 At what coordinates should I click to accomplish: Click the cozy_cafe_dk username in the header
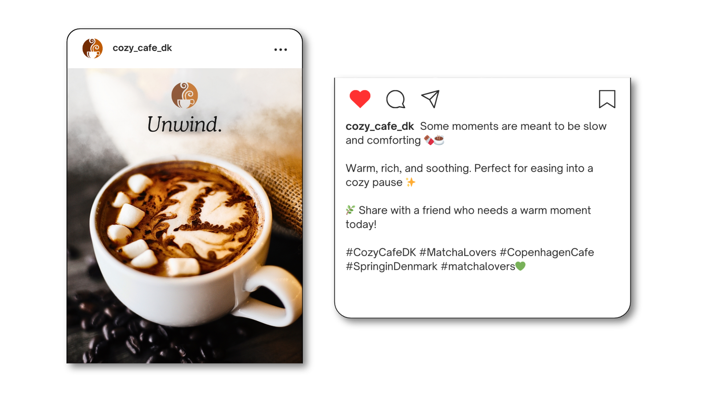click(142, 48)
